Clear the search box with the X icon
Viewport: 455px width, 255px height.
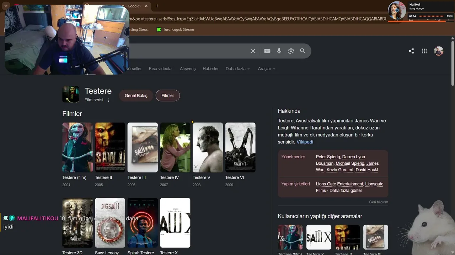(x=253, y=51)
